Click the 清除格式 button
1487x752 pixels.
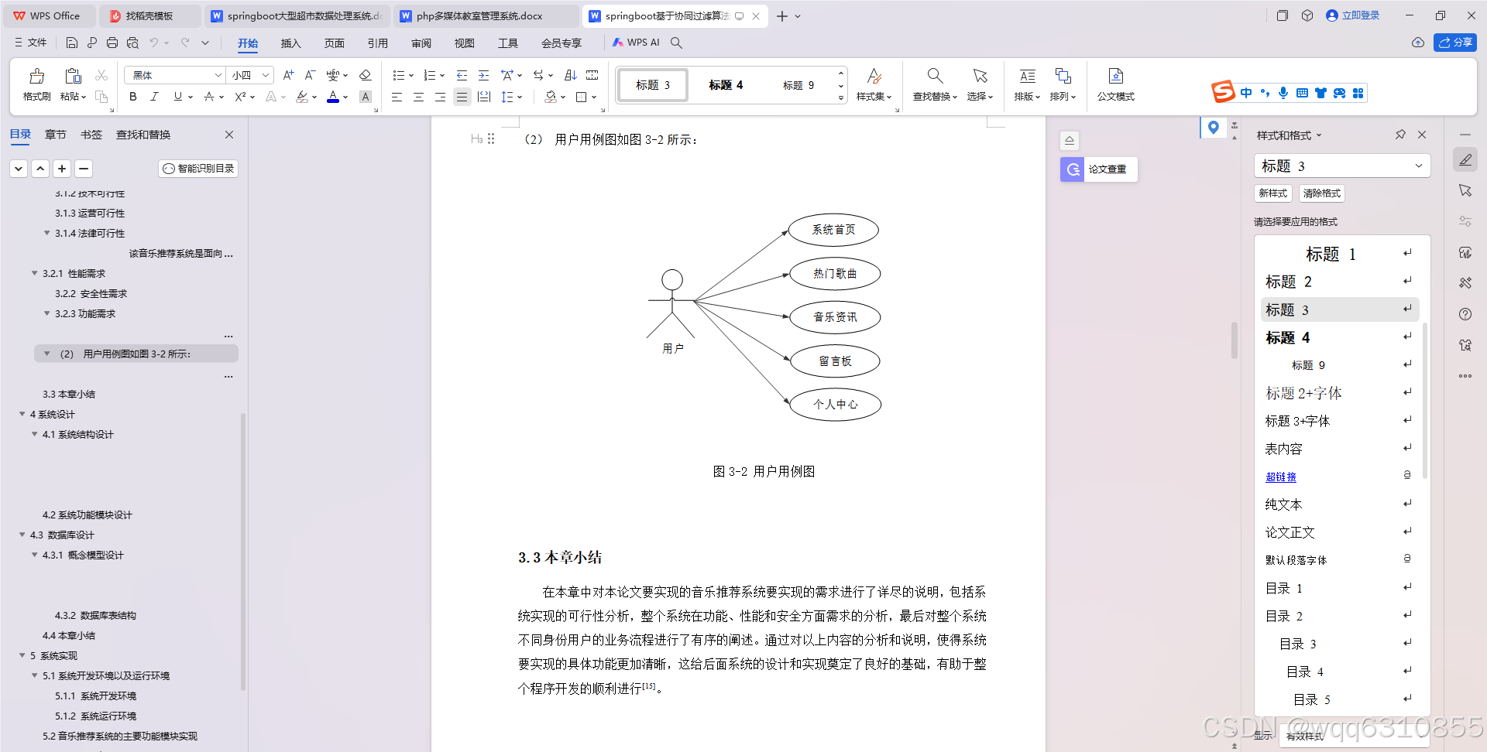click(x=1321, y=193)
